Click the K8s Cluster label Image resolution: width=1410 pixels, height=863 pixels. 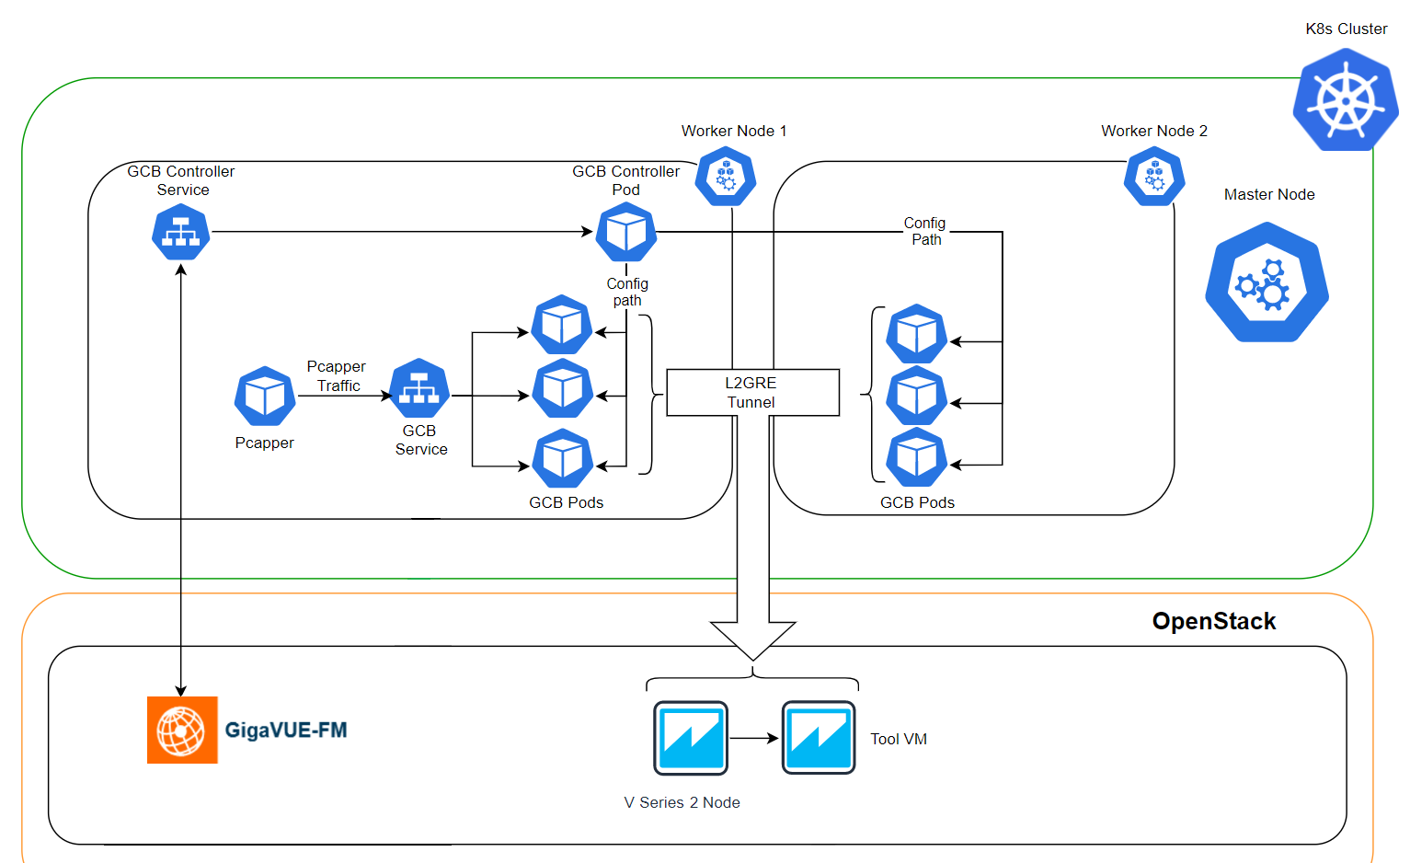[x=1347, y=29]
